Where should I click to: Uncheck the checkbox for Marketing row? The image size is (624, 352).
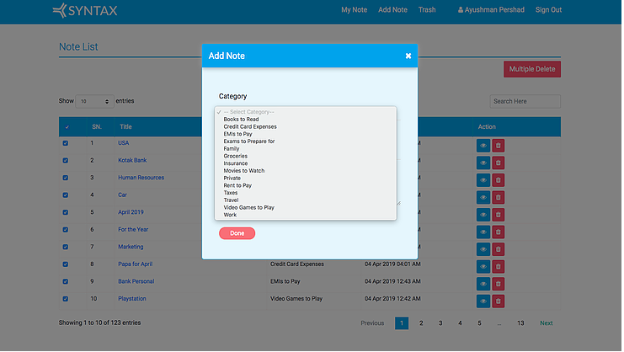click(66, 247)
